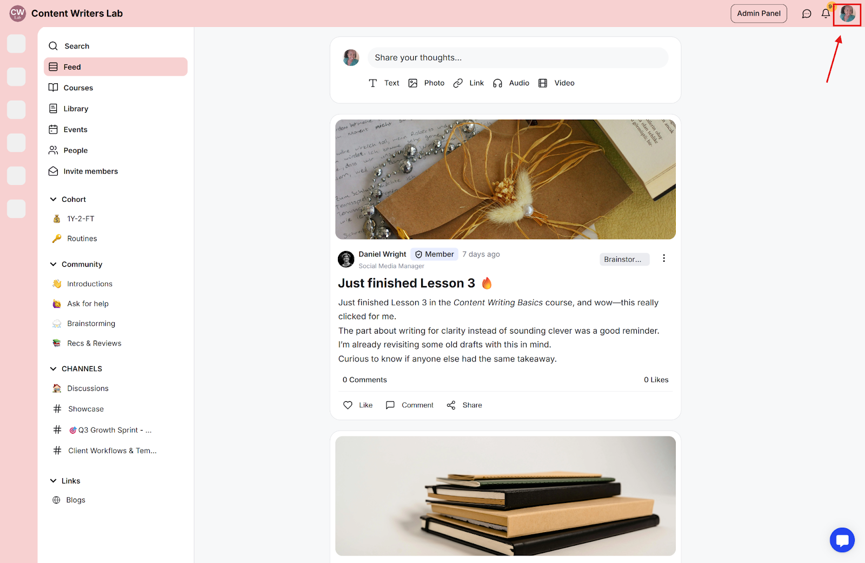Collapse the CHANNELS section

53,369
